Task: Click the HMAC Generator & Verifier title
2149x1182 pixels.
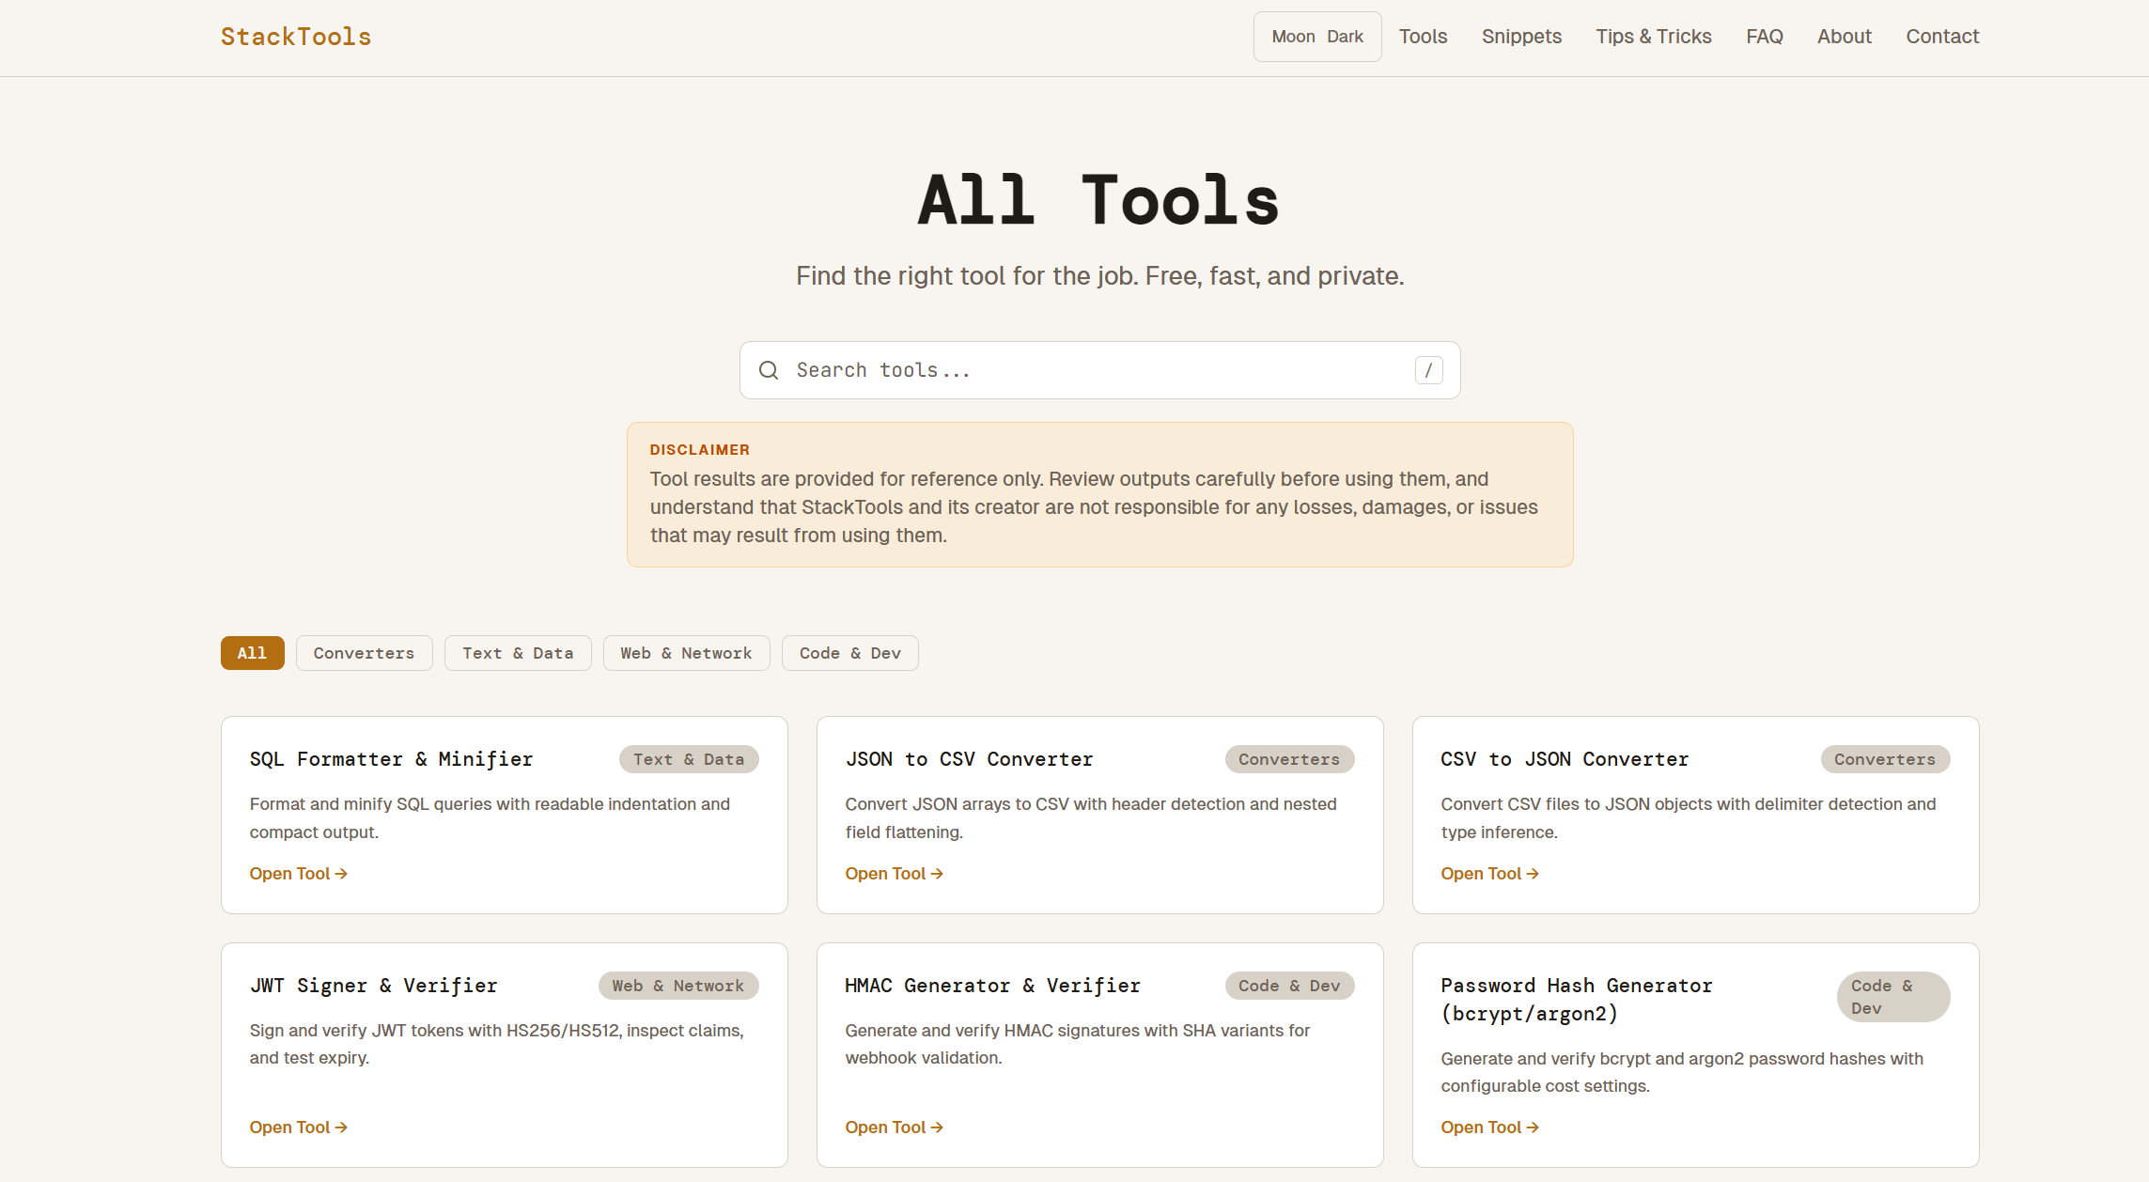Action: point(992,986)
